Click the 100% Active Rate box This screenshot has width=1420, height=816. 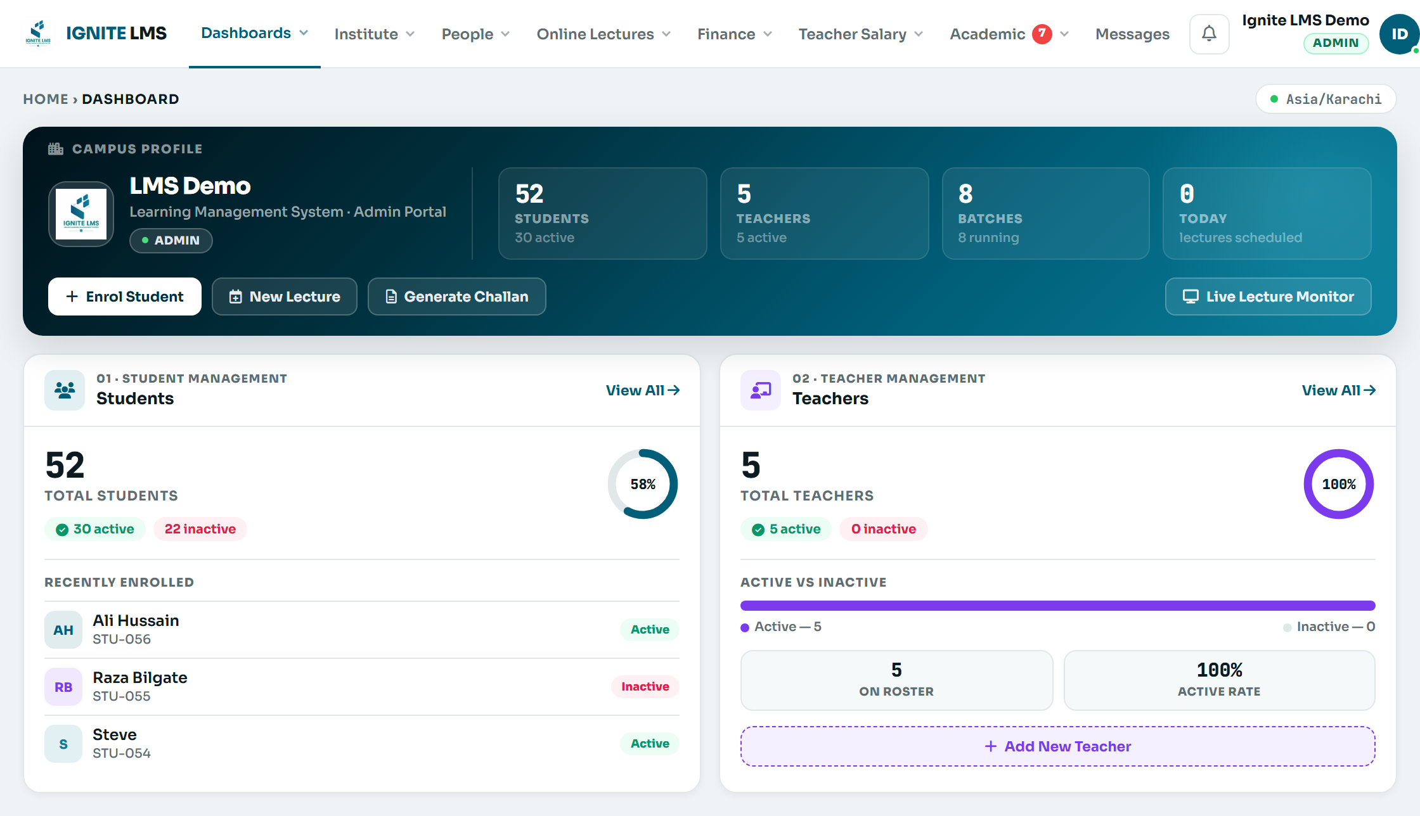point(1219,680)
